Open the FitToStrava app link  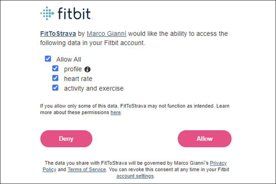(58, 34)
